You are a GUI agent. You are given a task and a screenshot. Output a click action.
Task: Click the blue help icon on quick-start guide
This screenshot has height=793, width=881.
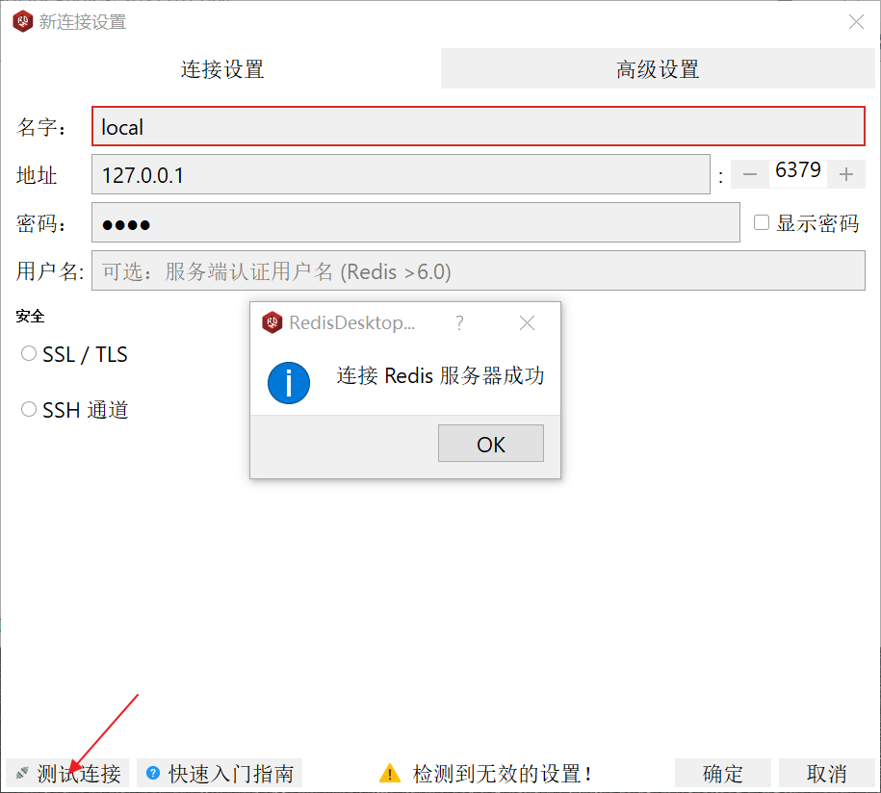[152, 773]
